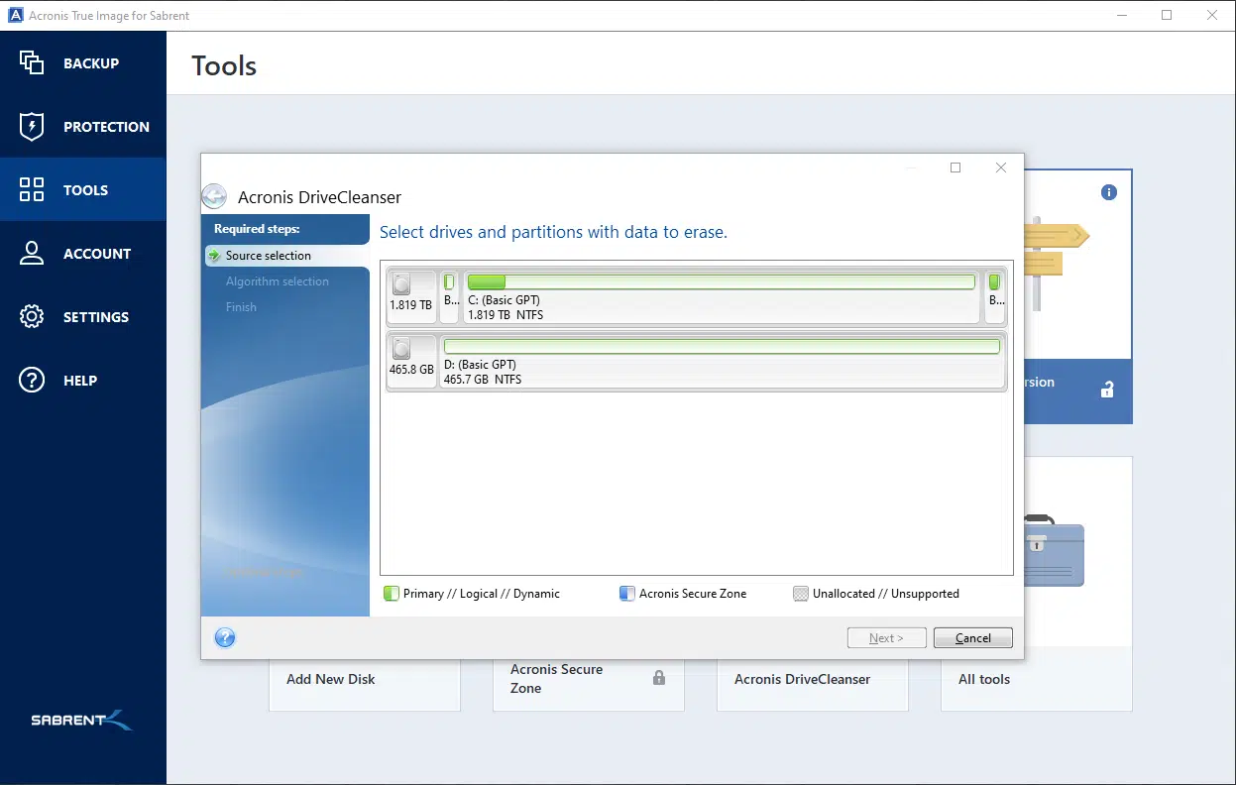Open Add New Disk tool
This screenshot has height=785, width=1236.
pos(365,679)
